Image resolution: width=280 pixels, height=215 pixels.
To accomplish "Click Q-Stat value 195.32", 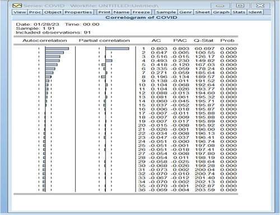I will pos(205,97).
